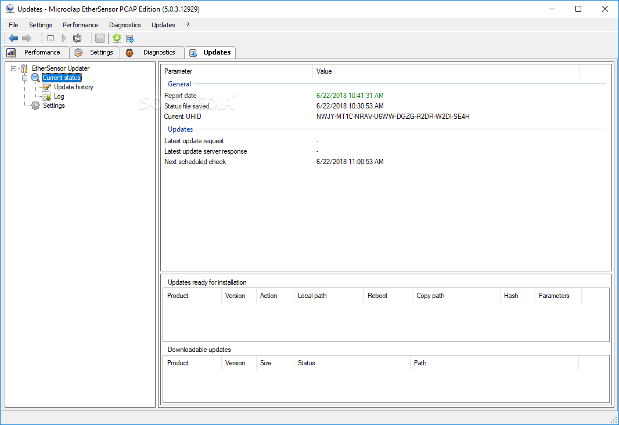This screenshot has width=619, height=425.
Task: Click Product header under Downloadable updates
Action: pyautogui.click(x=192, y=363)
